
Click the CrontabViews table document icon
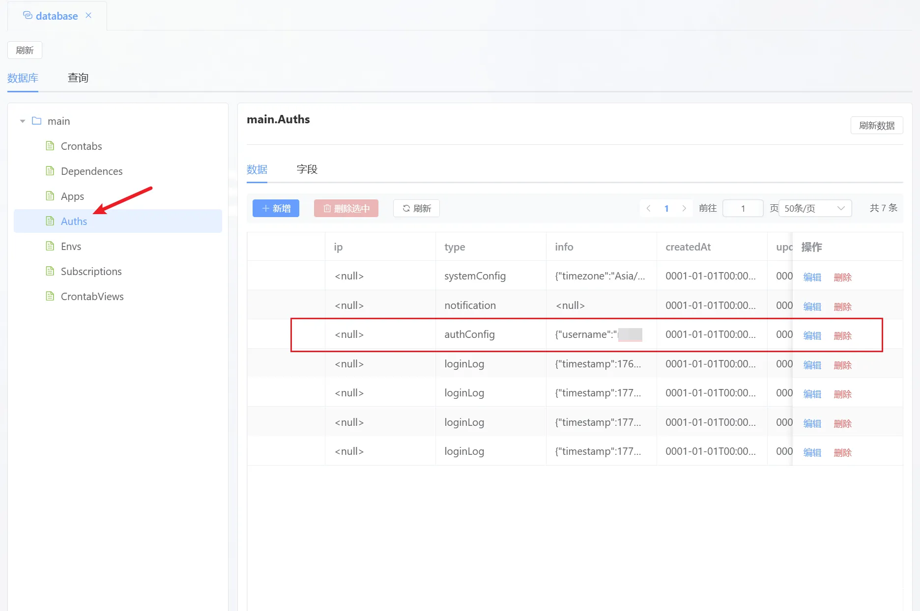click(50, 296)
